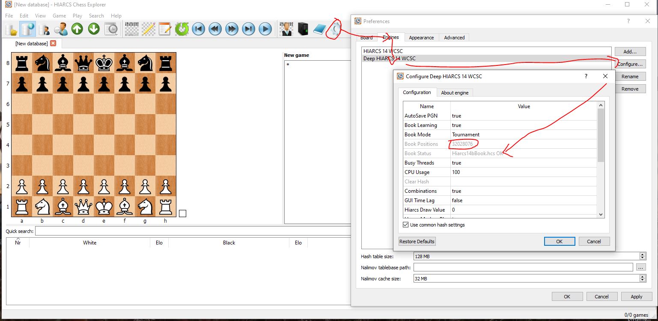Click the play against opponent icon
This screenshot has width=658, height=321.
(x=286, y=29)
